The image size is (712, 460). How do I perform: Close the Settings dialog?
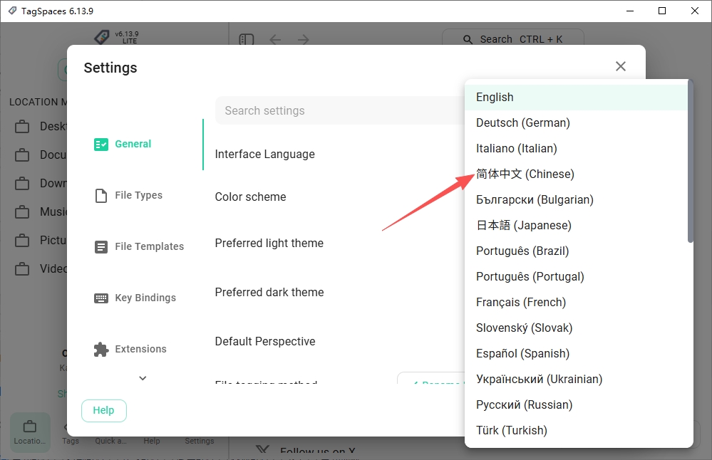click(x=620, y=66)
